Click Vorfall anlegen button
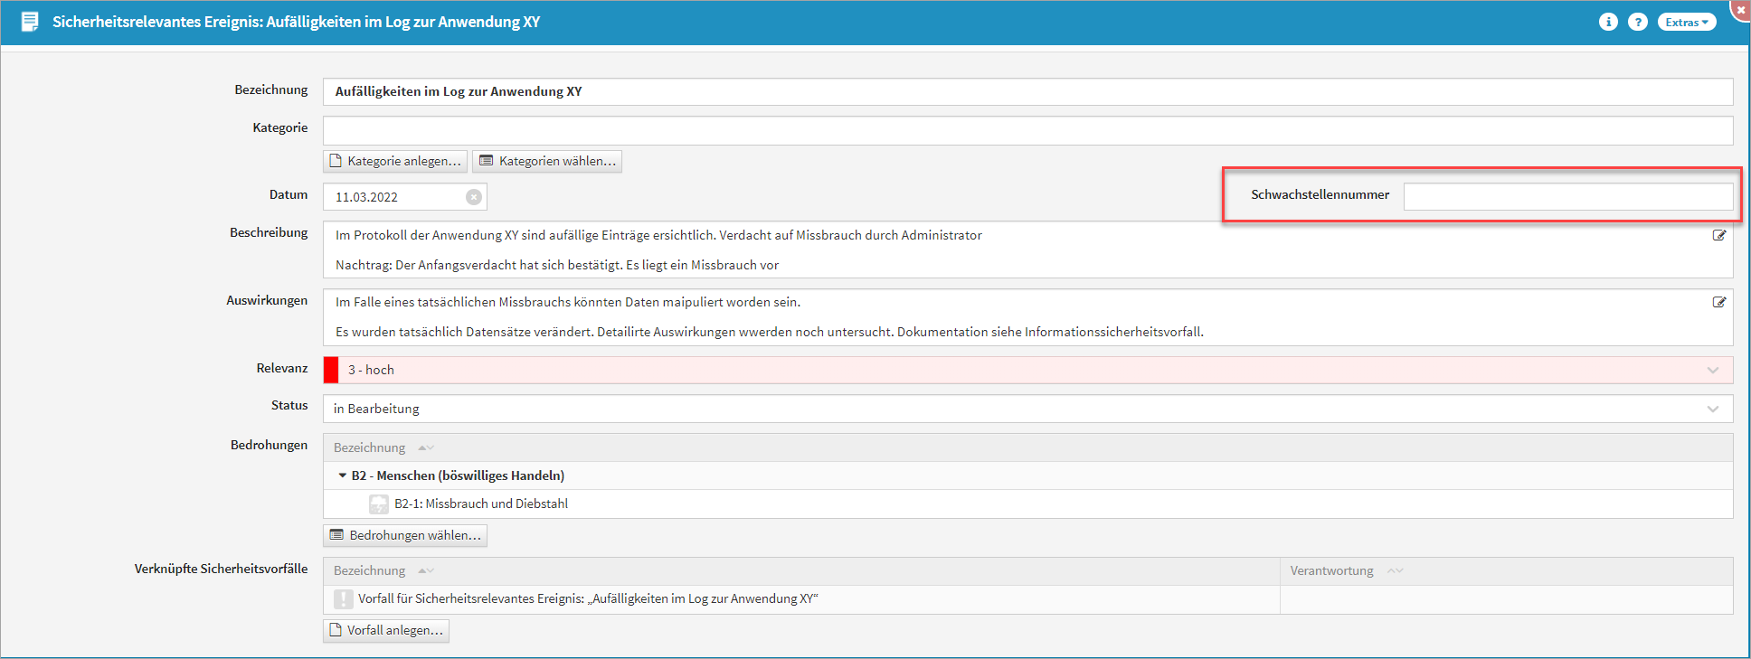The height and width of the screenshot is (659, 1751). 386,630
